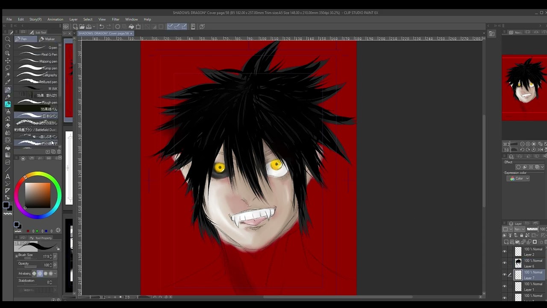Select the Fill bucket tool
The height and width of the screenshot is (308, 547).
7,148
